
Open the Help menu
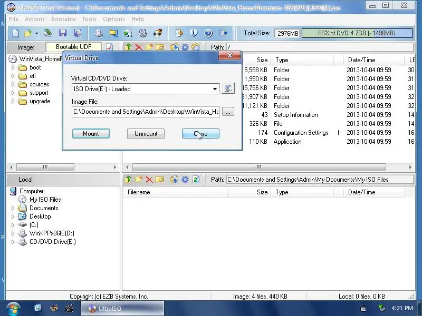coord(138,19)
